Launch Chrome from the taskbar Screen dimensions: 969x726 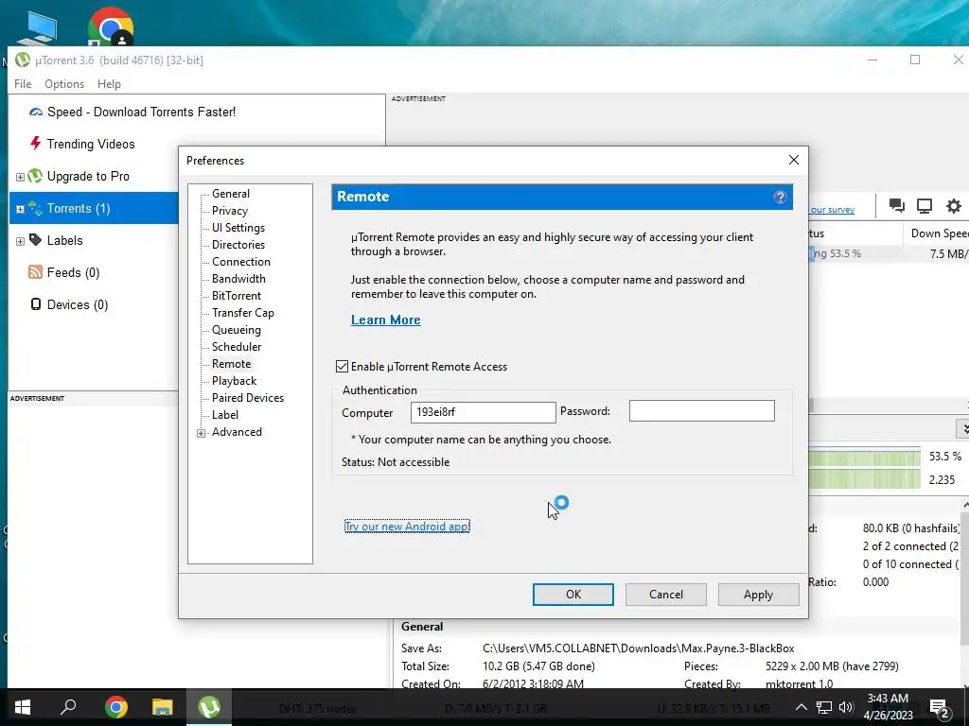115,707
